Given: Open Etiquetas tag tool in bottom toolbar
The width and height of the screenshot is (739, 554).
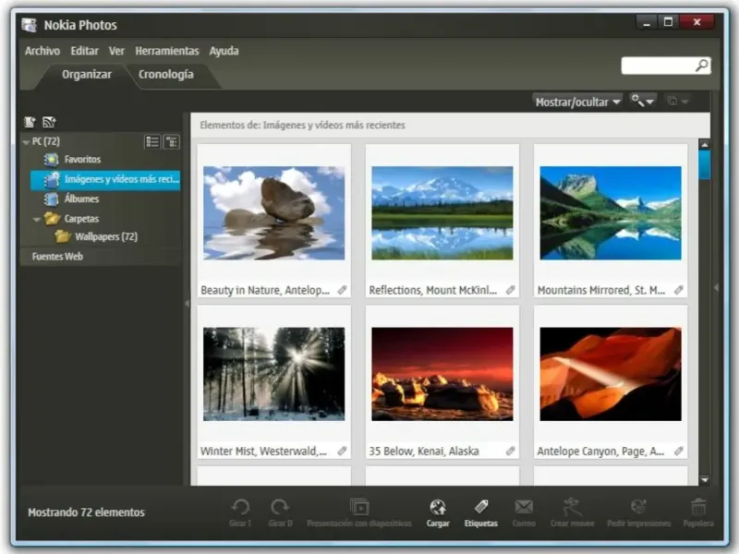Looking at the screenshot, I should point(480,507).
